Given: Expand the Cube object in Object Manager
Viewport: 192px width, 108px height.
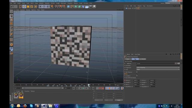Looking at the screenshot, I should click(x=125, y=8).
